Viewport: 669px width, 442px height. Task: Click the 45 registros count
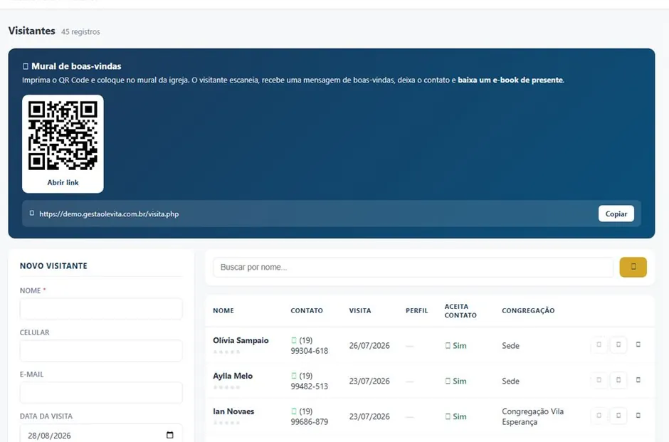(x=80, y=32)
